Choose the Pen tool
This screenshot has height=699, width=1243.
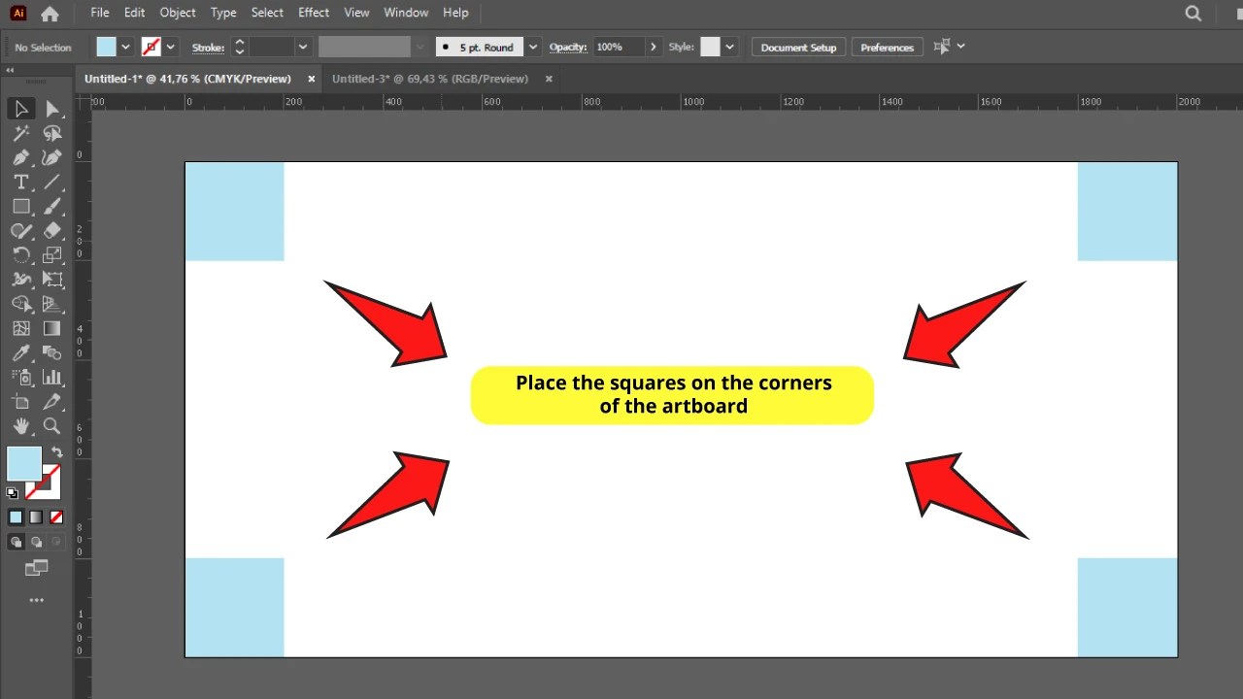pyautogui.click(x=20, y=157)
